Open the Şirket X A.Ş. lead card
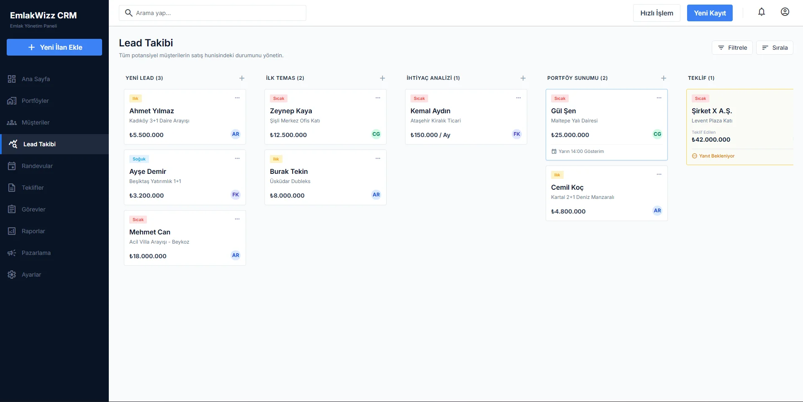The width and height of the screenshot is (803, 402). pos(740,127)
